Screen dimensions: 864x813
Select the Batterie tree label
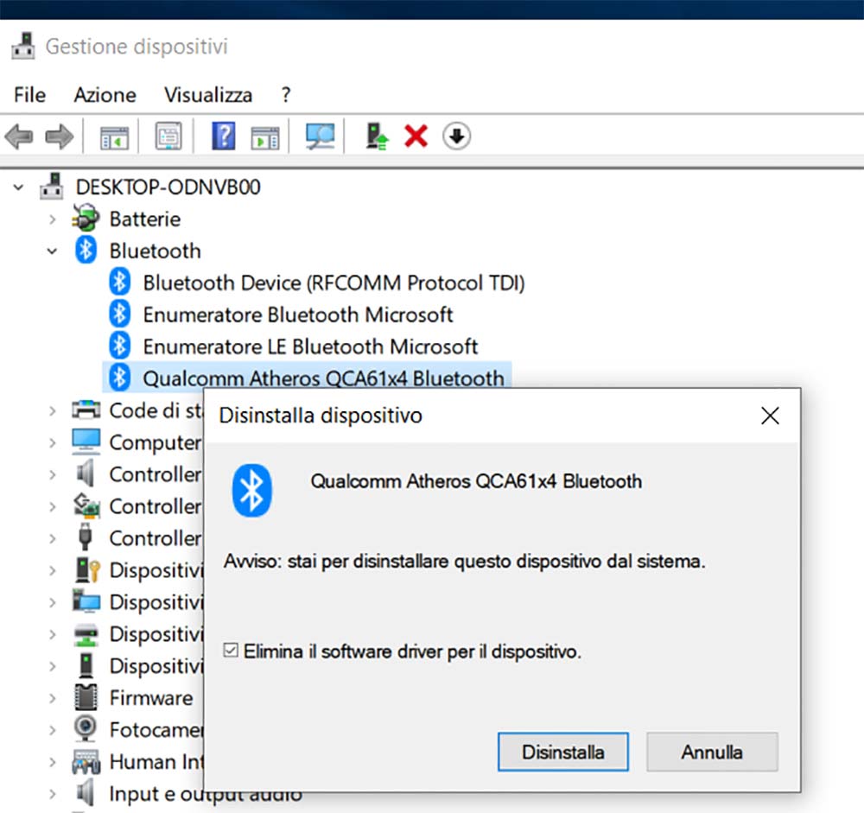(x=145, y=219)
